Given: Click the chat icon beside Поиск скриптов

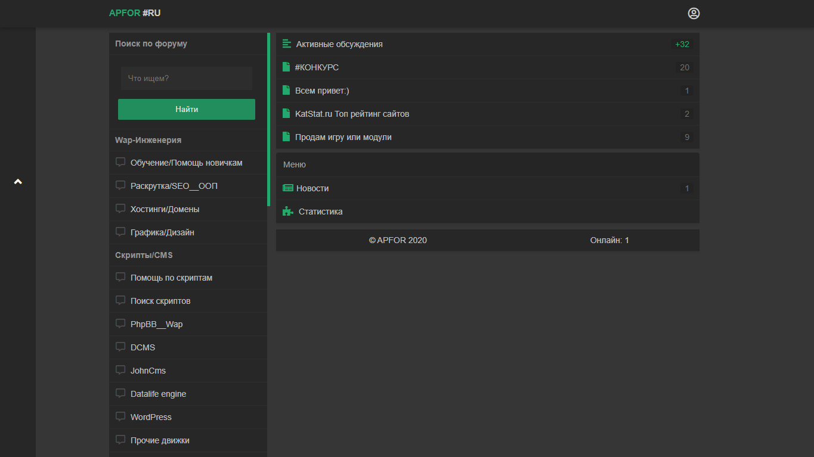Looking at the screenshot, I should pos(120,300).
